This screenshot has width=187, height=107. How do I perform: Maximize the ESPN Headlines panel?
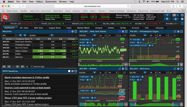click(76, 71)
